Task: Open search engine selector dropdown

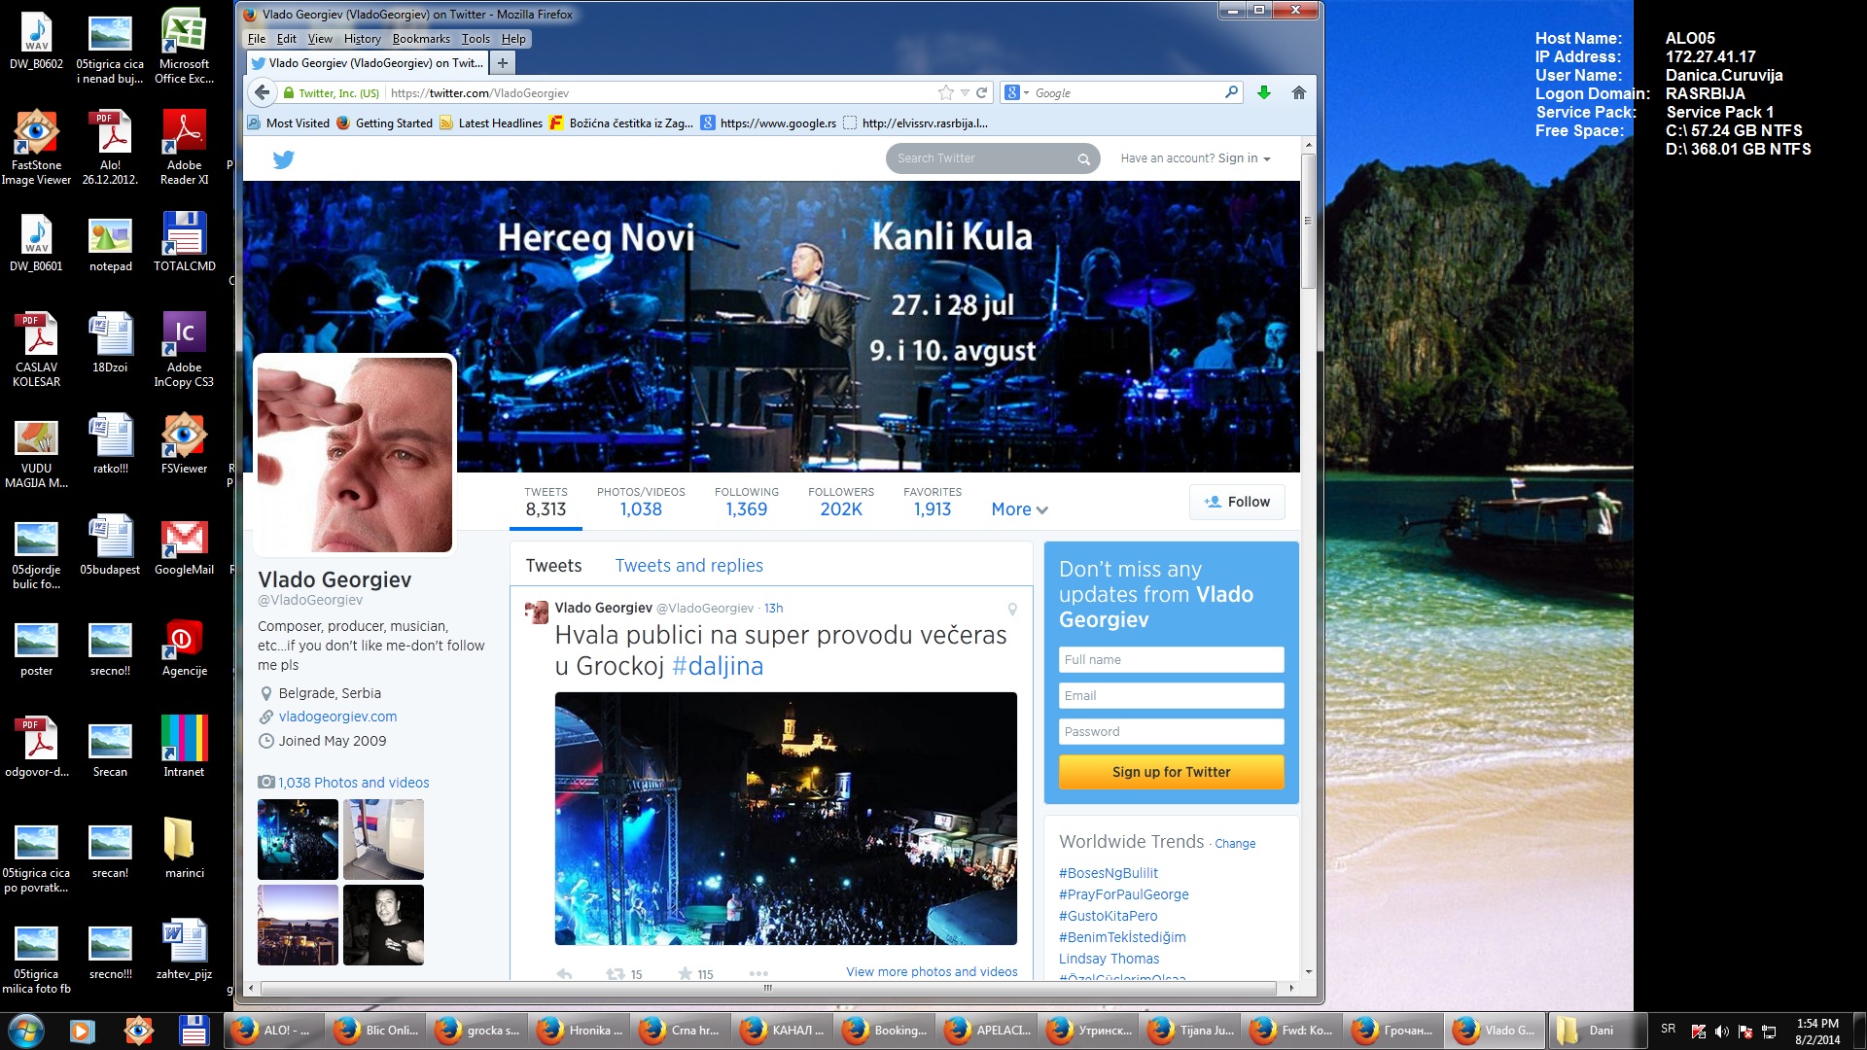Action: pos(1017,93)
